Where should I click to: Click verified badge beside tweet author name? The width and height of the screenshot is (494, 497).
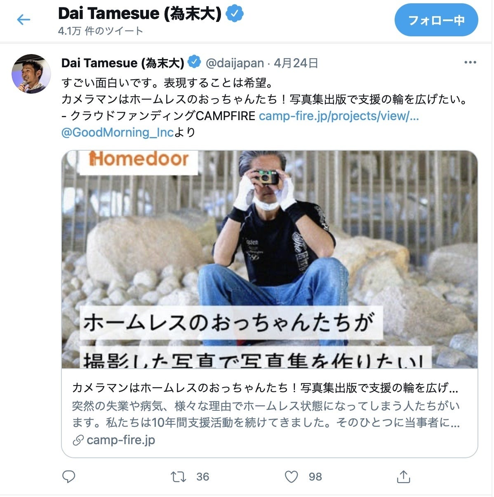pyautogui.click(x=194, y=62)
